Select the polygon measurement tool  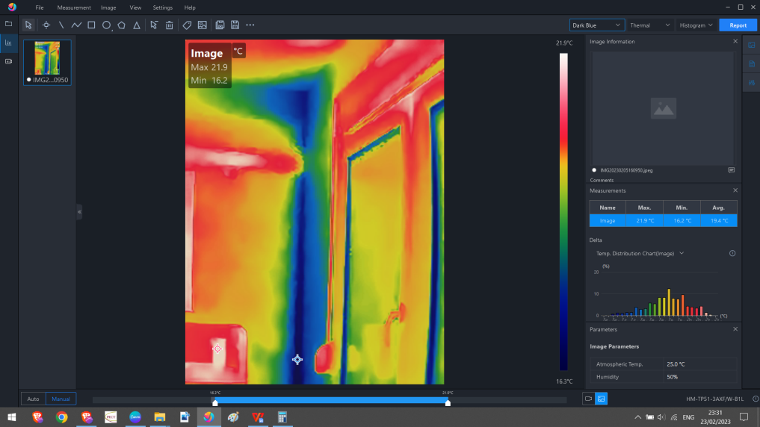click(x=121, y=25)
